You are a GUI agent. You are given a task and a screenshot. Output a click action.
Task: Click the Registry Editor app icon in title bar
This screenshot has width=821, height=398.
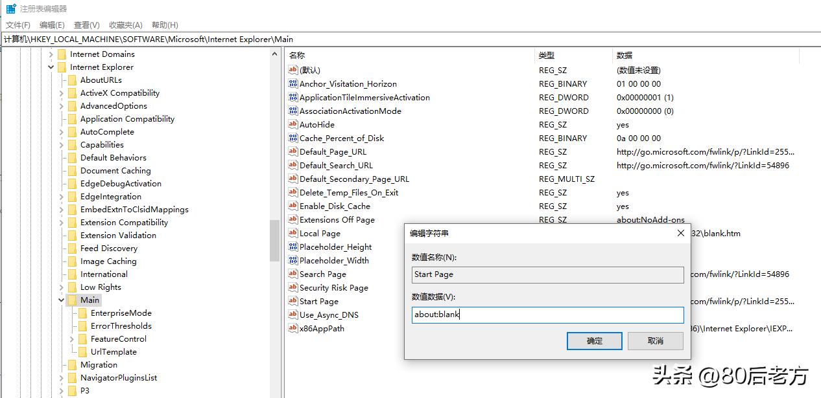pyautogui.click(x=11, y=9)
